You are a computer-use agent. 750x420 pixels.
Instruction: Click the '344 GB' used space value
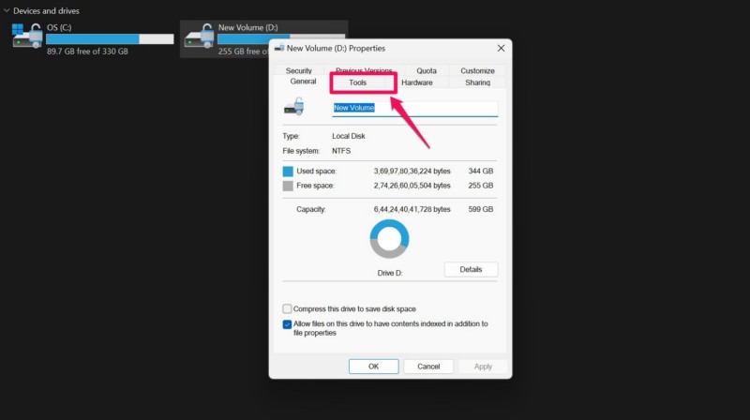[x=481, y=171]
